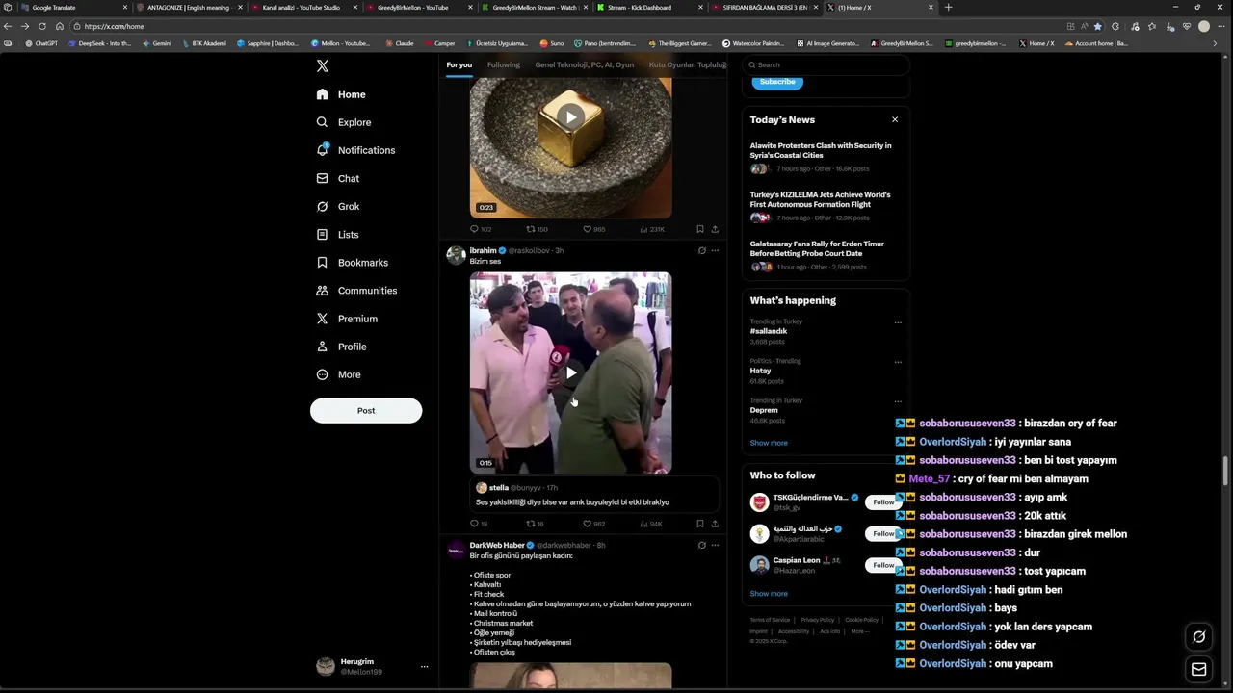Open More menu in the sidebar
1233x693 pixels.
tap(338, 374)
